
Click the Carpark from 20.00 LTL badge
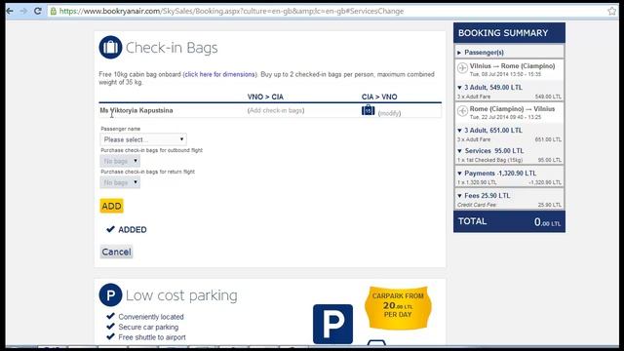tap(398, 307)
